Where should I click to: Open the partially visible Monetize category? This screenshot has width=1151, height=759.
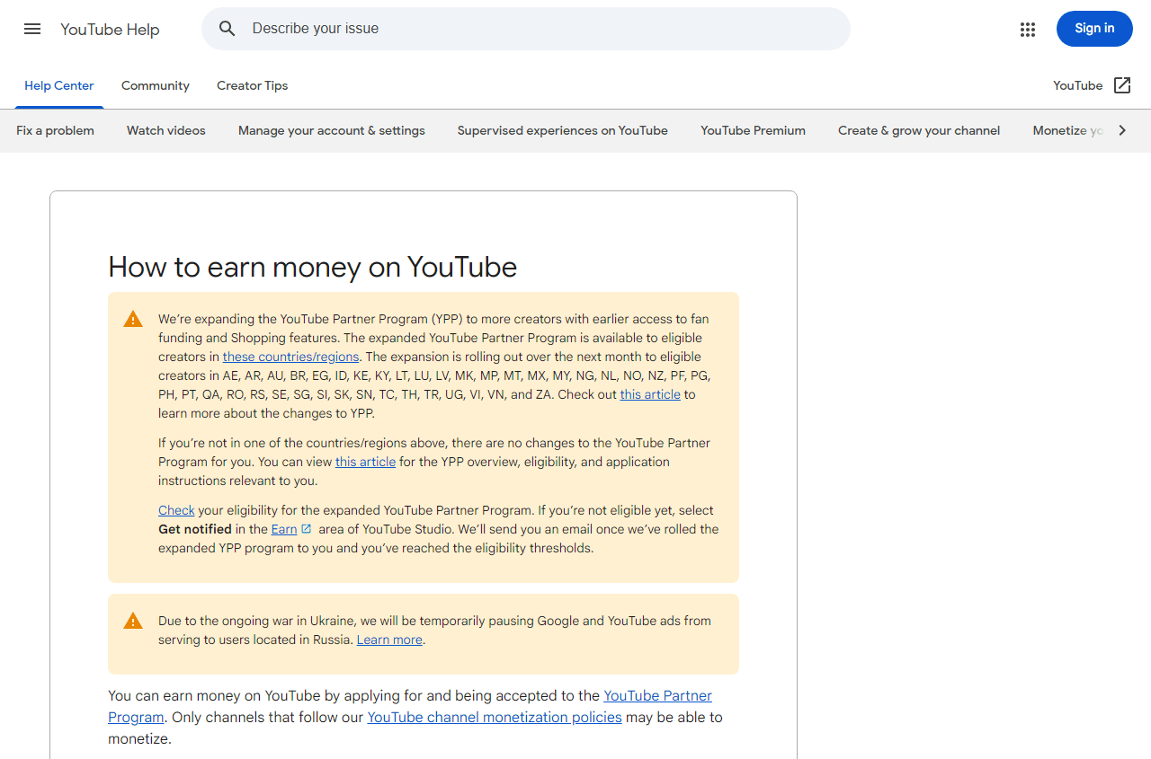click(1067, 130)
